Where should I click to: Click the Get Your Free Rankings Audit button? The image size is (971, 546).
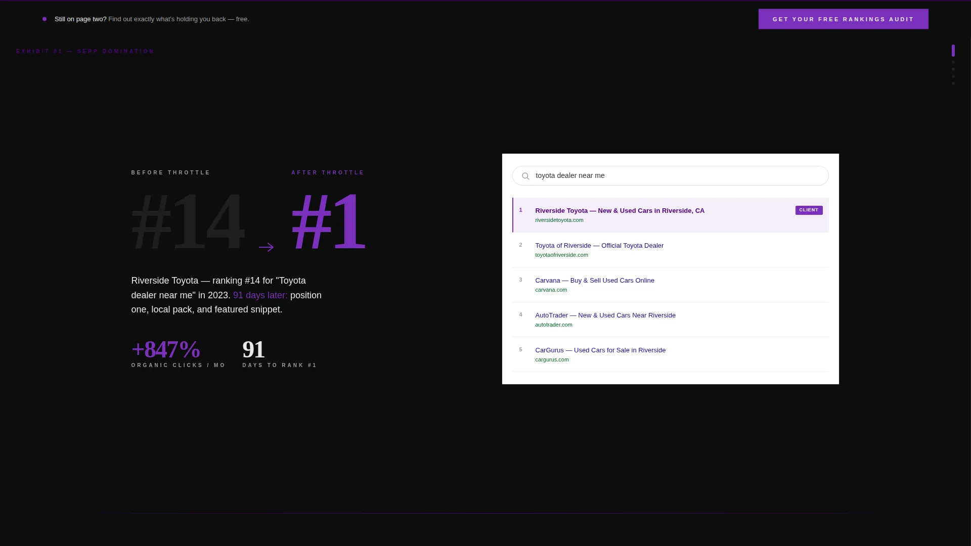843,19
